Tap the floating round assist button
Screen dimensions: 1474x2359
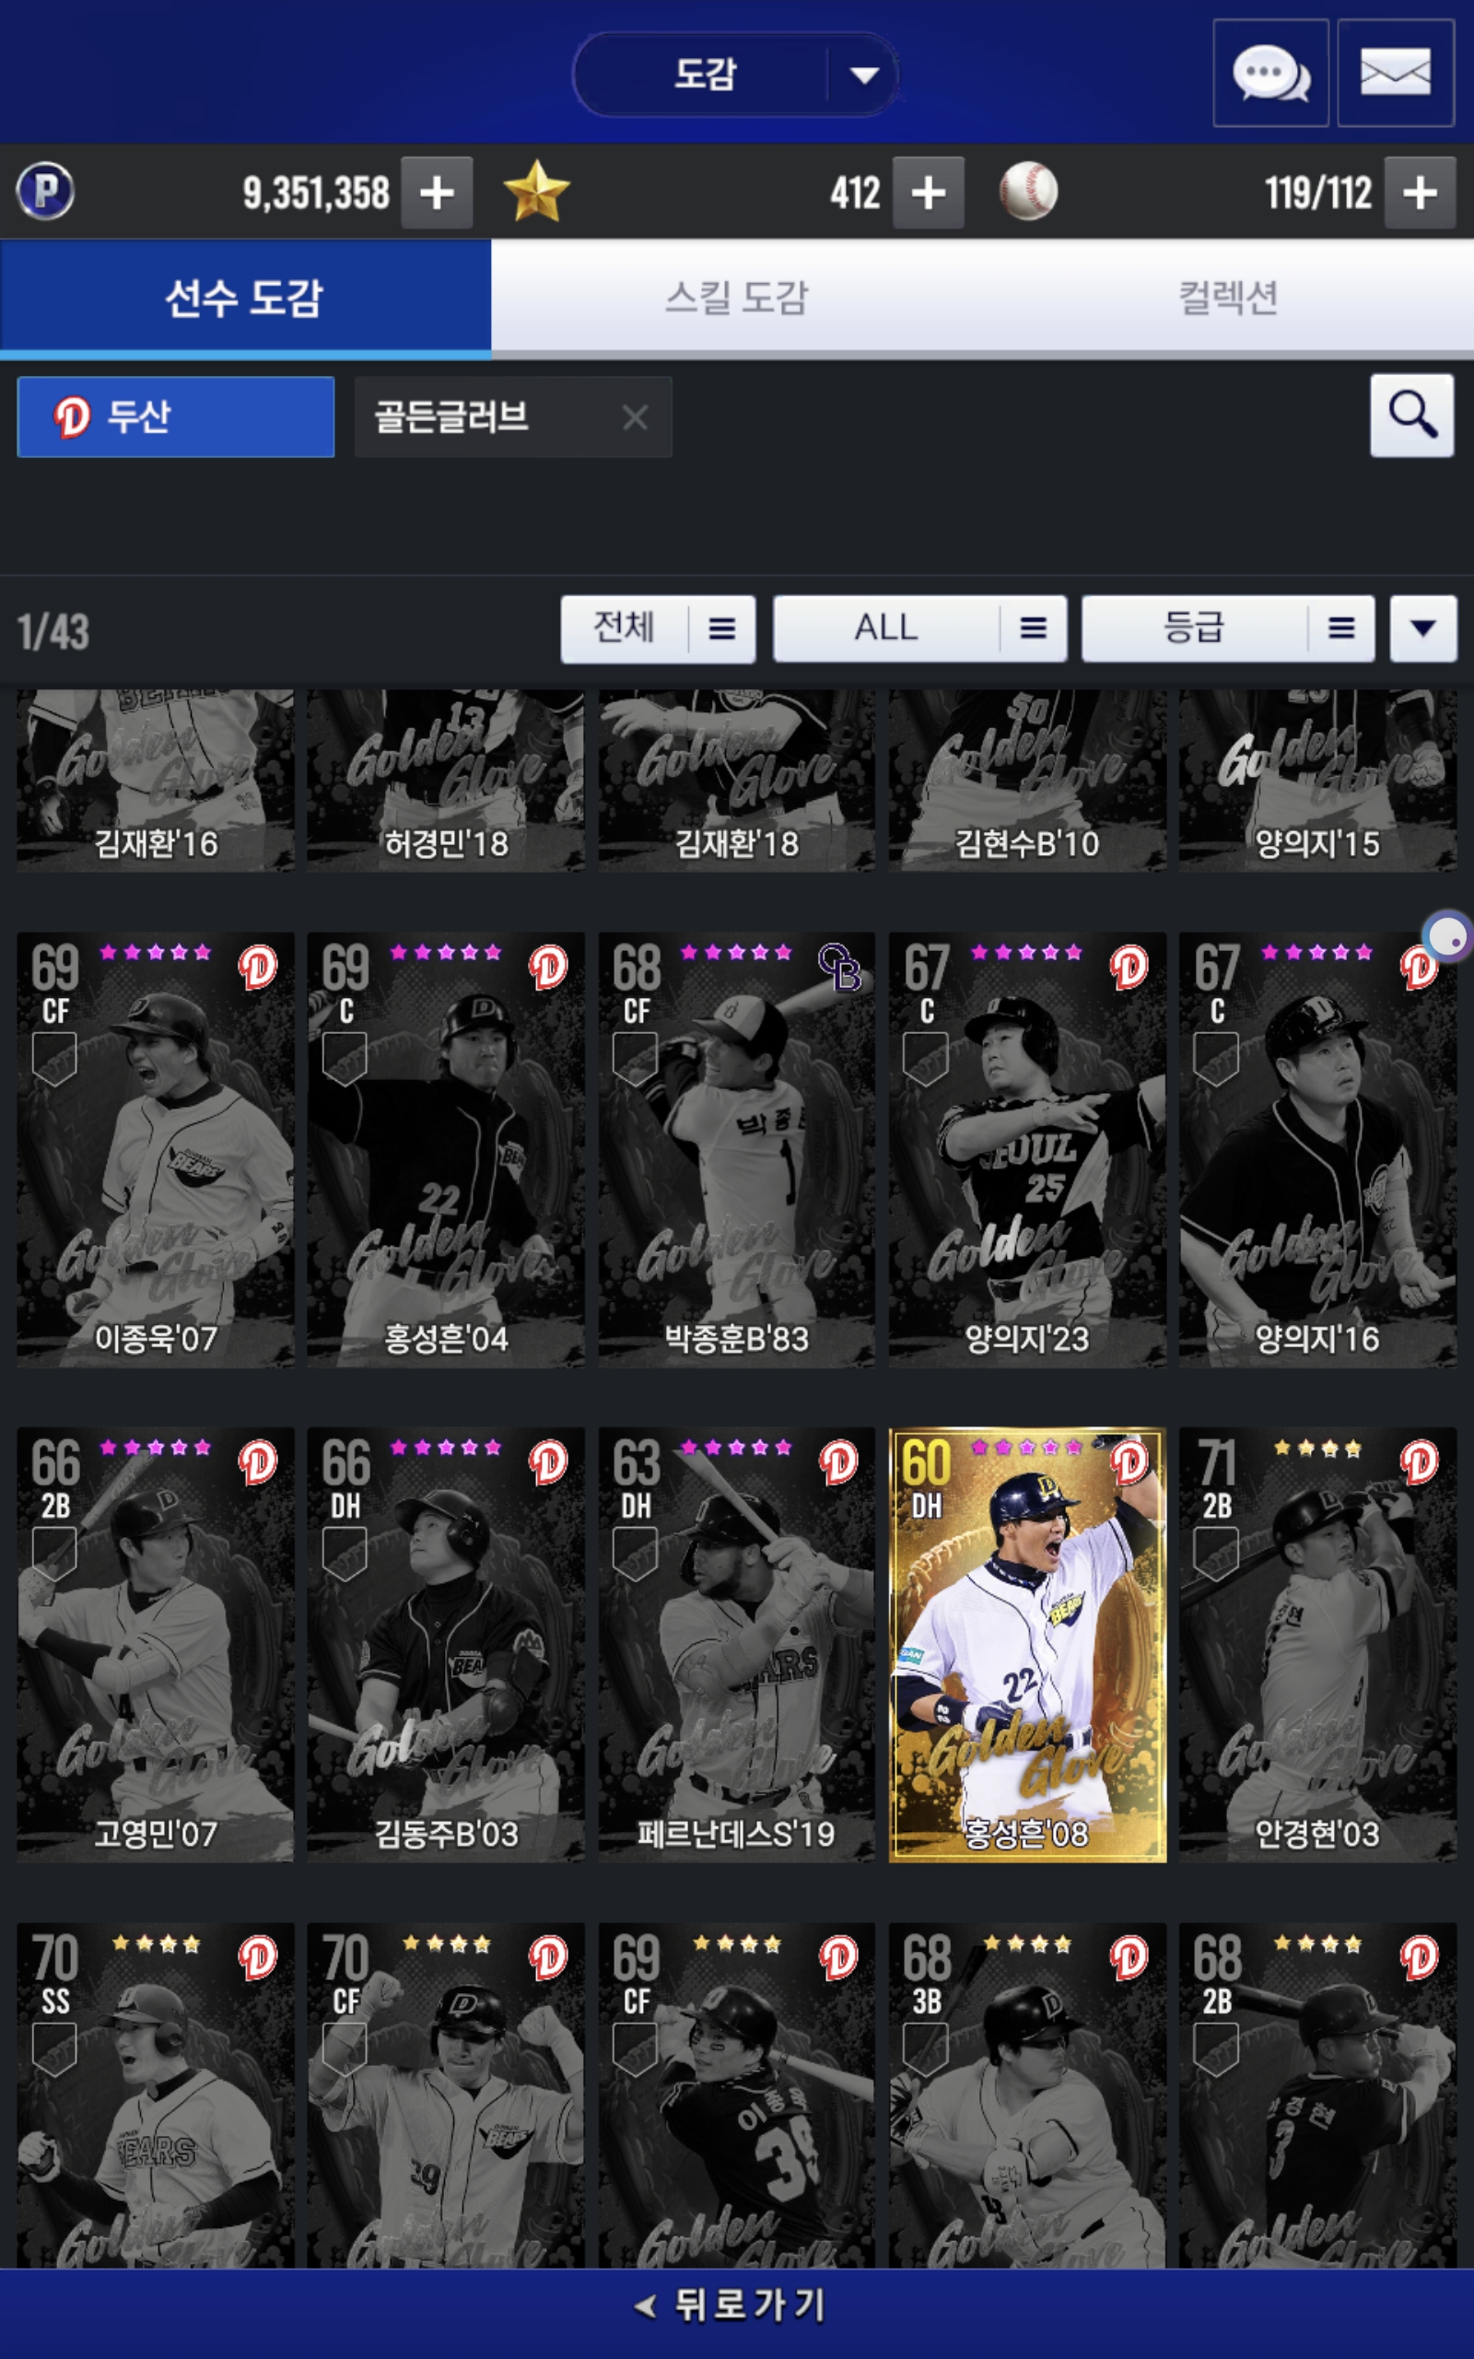pyautogui.click(x=1447, y=938)
